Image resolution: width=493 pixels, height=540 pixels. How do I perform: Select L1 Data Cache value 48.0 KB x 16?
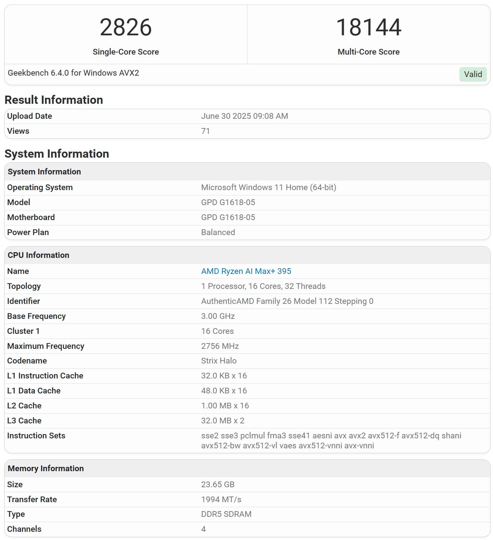pyautogui.click(x=224, y=391)
